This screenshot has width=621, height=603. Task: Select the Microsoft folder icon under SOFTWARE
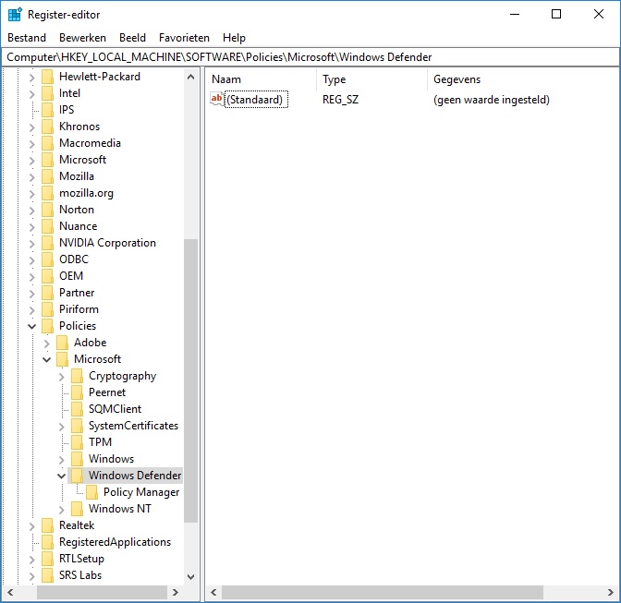click(x=47, y=160)
